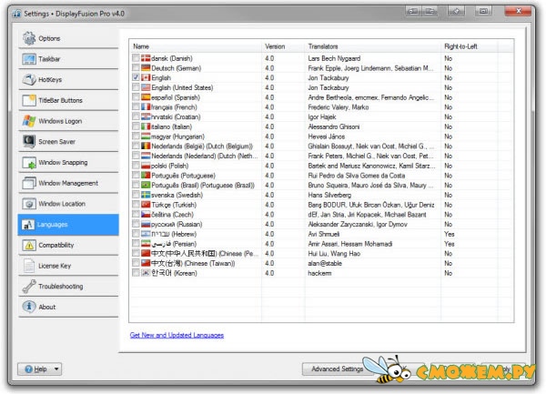Click the Window Location icon
Viewport: 546px width, 394px height.
(x=29, y=204)
